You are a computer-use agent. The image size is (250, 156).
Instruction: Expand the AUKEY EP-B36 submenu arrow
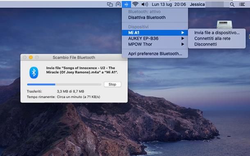(x=183, y=38)
